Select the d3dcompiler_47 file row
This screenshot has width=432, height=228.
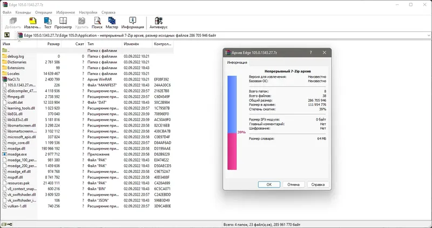87,91
